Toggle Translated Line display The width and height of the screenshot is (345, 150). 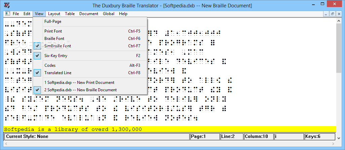point(90,73)
